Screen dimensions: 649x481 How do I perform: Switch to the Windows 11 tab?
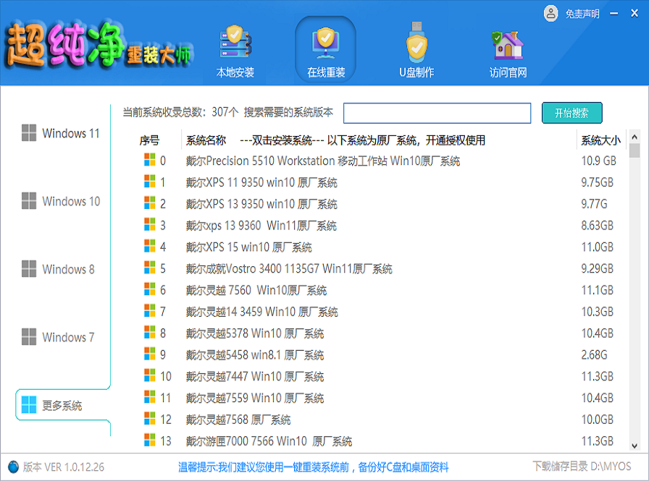point(60,133)
